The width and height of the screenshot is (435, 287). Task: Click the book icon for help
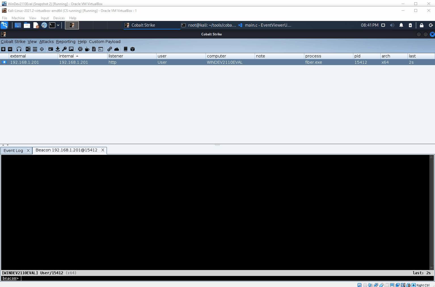point(126,49)
